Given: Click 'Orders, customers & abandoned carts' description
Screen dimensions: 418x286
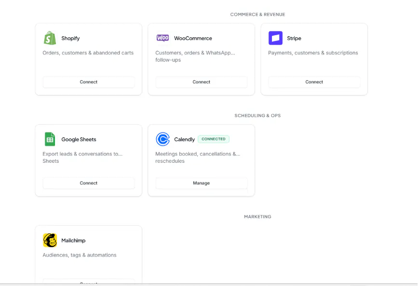Looking at the screenshot, I should pyautogui.click(x=88, y=53).
